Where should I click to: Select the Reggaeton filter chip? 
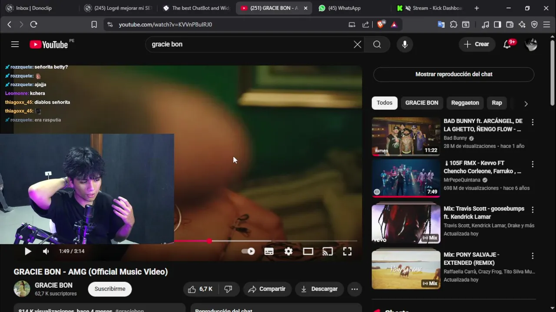(x=465, y=103)
